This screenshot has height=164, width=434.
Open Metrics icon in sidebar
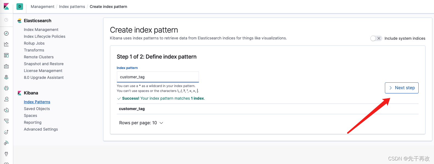click(x=6, y=99)
